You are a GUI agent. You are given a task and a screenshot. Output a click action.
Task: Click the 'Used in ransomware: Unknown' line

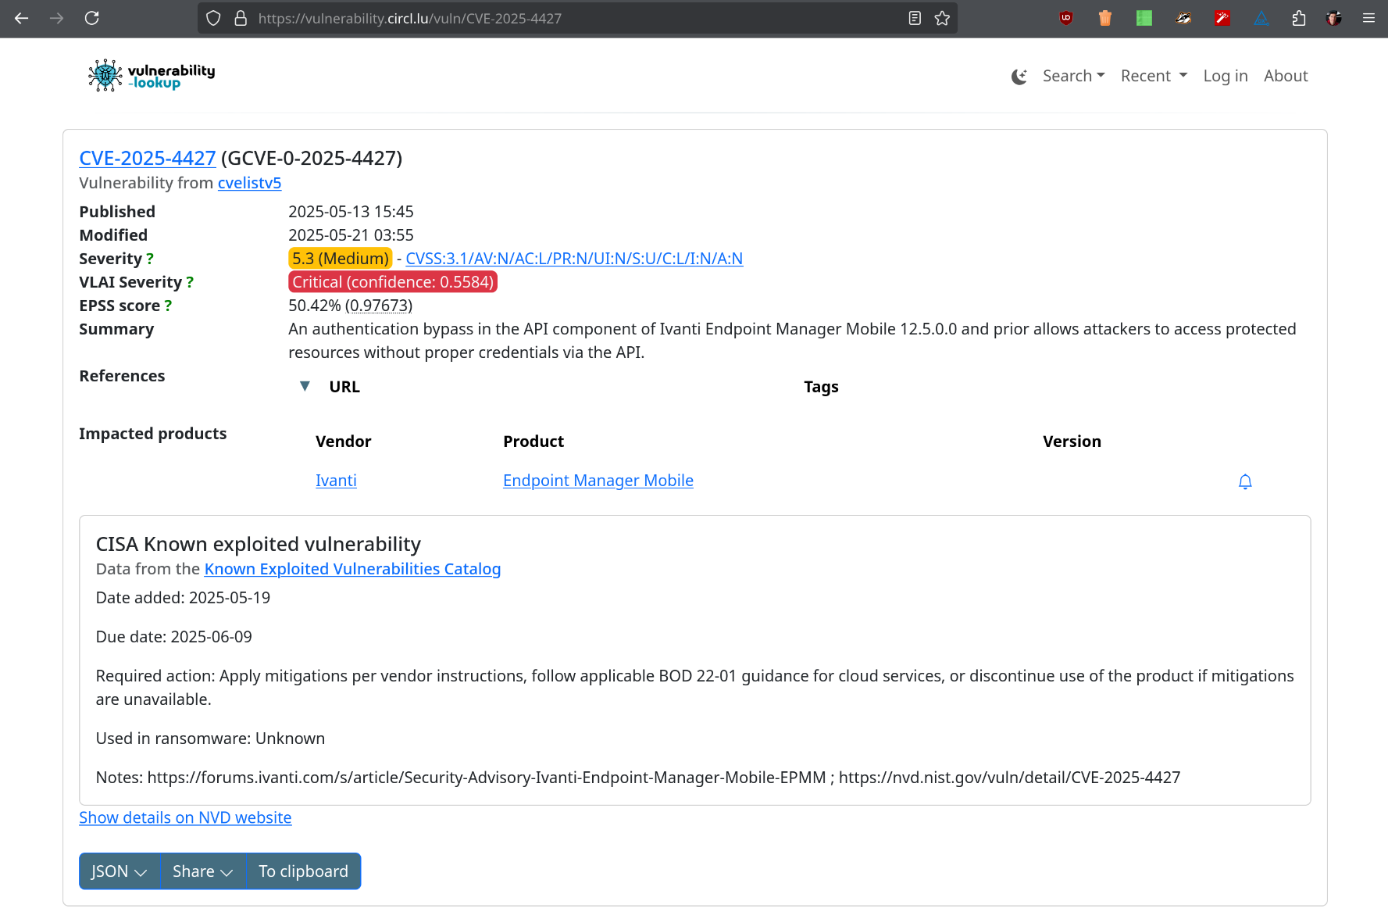click(x=210, y=739)
